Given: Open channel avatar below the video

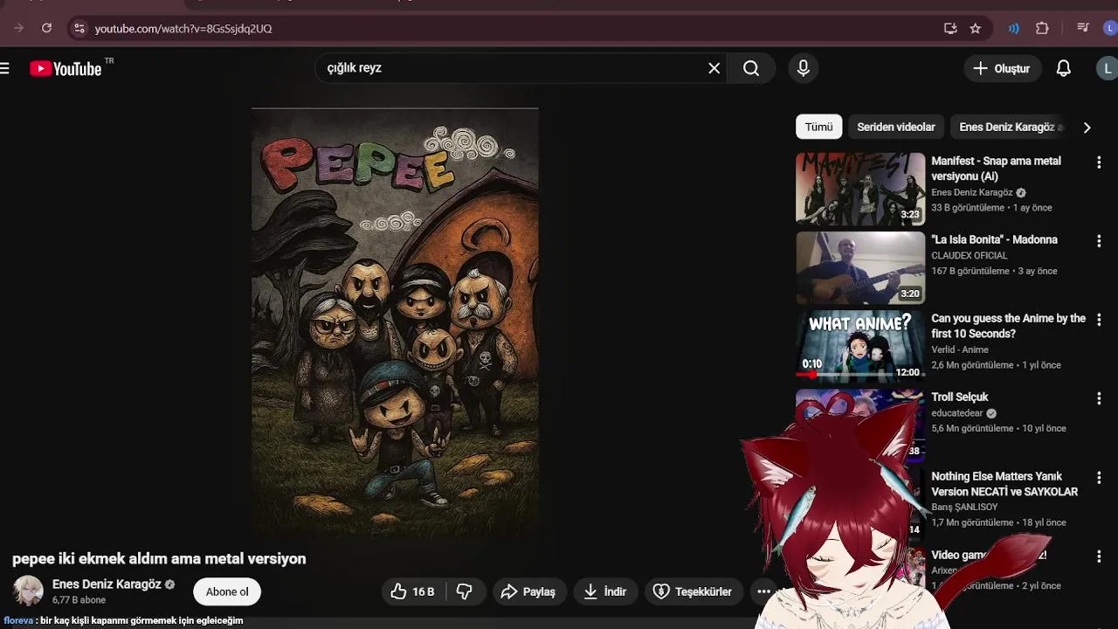Looking at the screenshot, I should pos(28,591).
